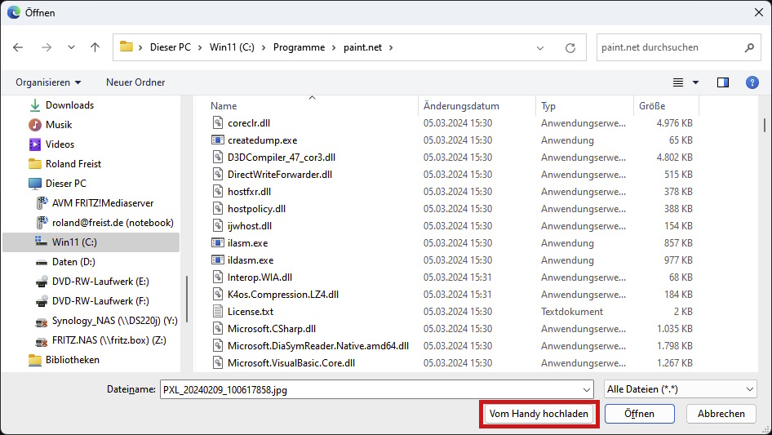Open the Musik folder in sidebar

point(59,125)
